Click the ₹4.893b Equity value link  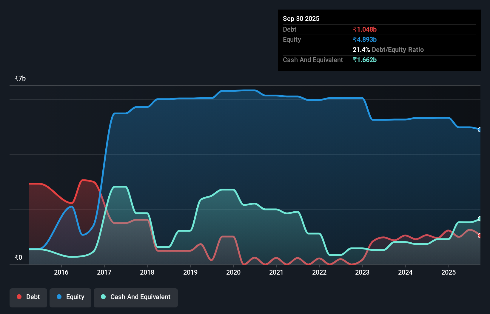click(365, 39)
